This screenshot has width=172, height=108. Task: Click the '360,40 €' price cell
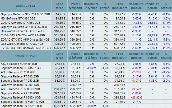pyautogui.click(x=120, y=40)
